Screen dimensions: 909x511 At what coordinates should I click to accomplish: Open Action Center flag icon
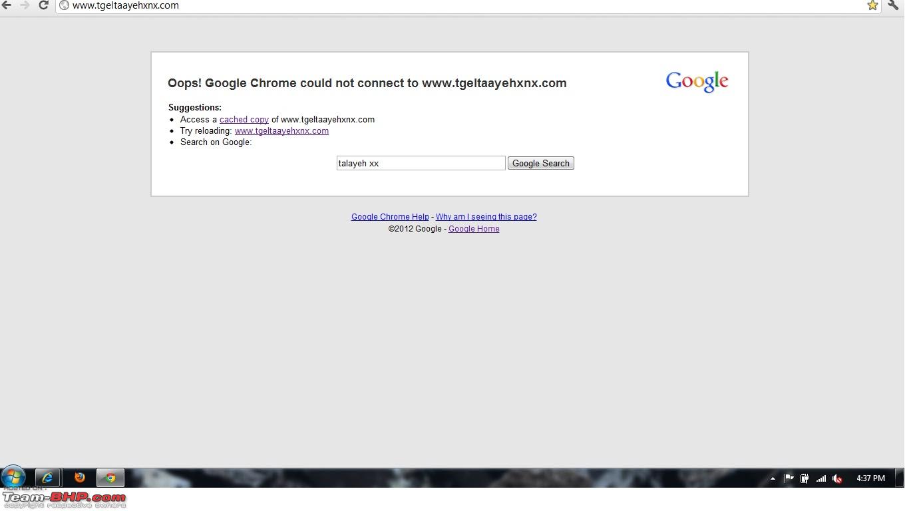click(x=789, y=478)
